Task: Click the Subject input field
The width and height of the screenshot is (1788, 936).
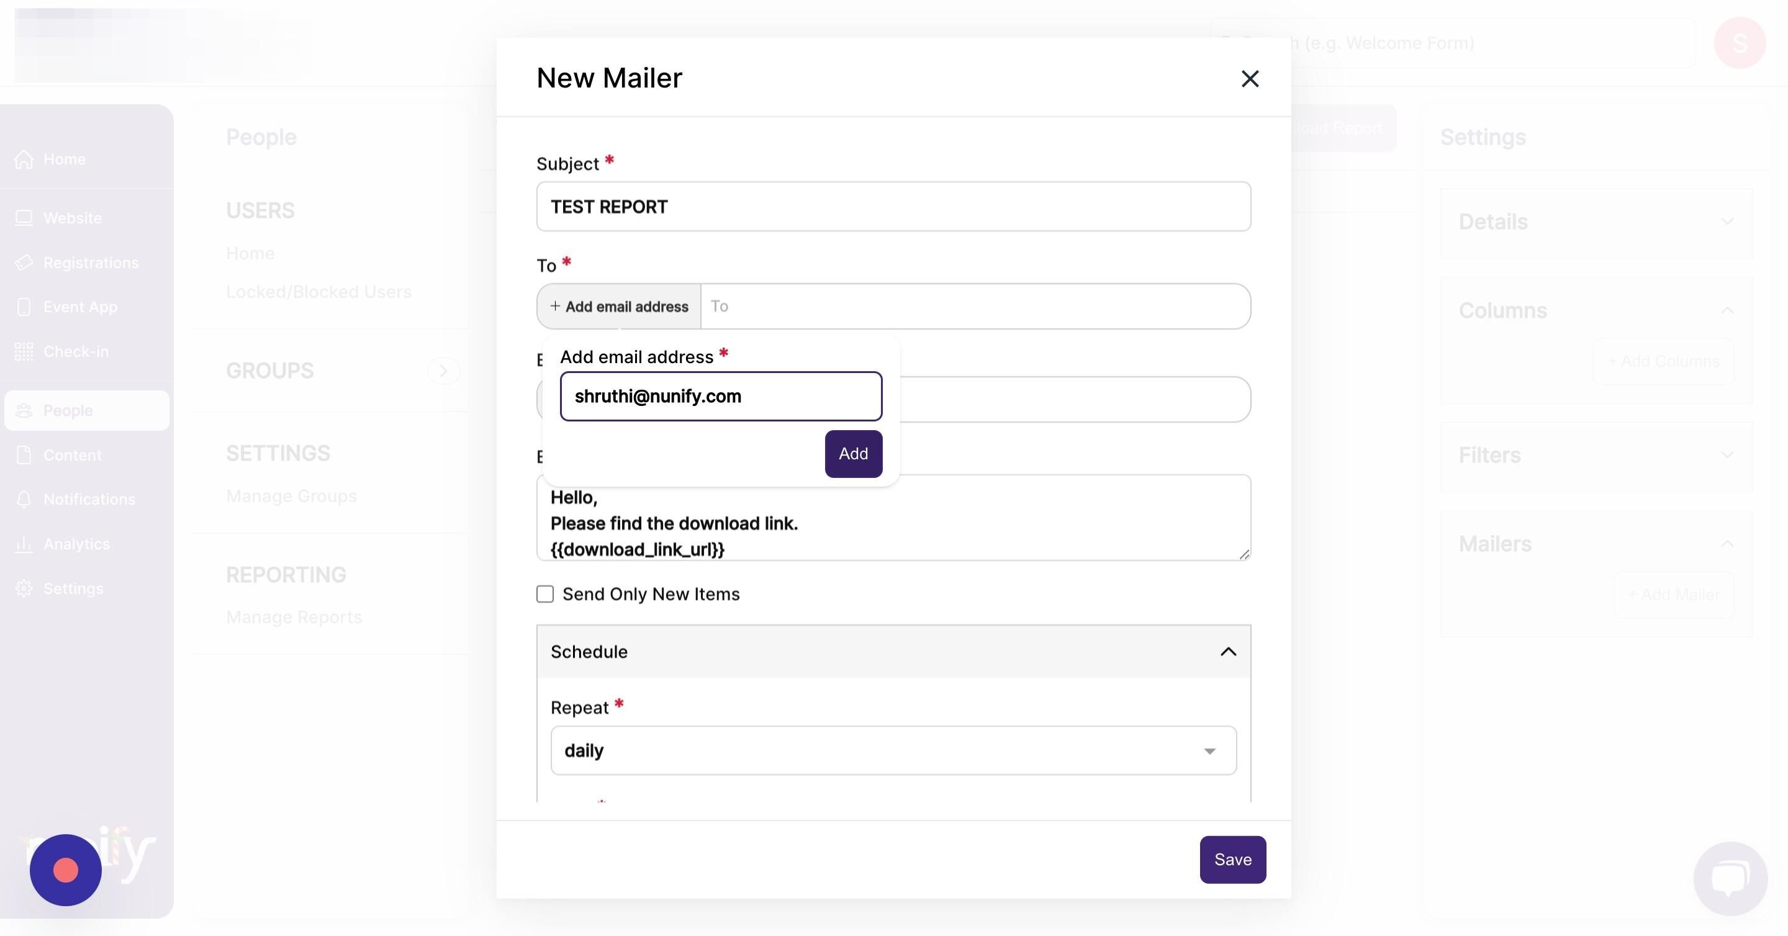Action: [x=893, y=207]
